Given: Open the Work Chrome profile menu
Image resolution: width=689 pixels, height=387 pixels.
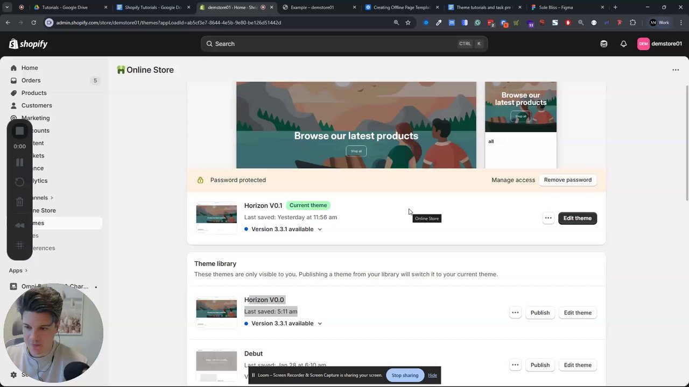Looking at the screenshot, I should pos(660,23).
